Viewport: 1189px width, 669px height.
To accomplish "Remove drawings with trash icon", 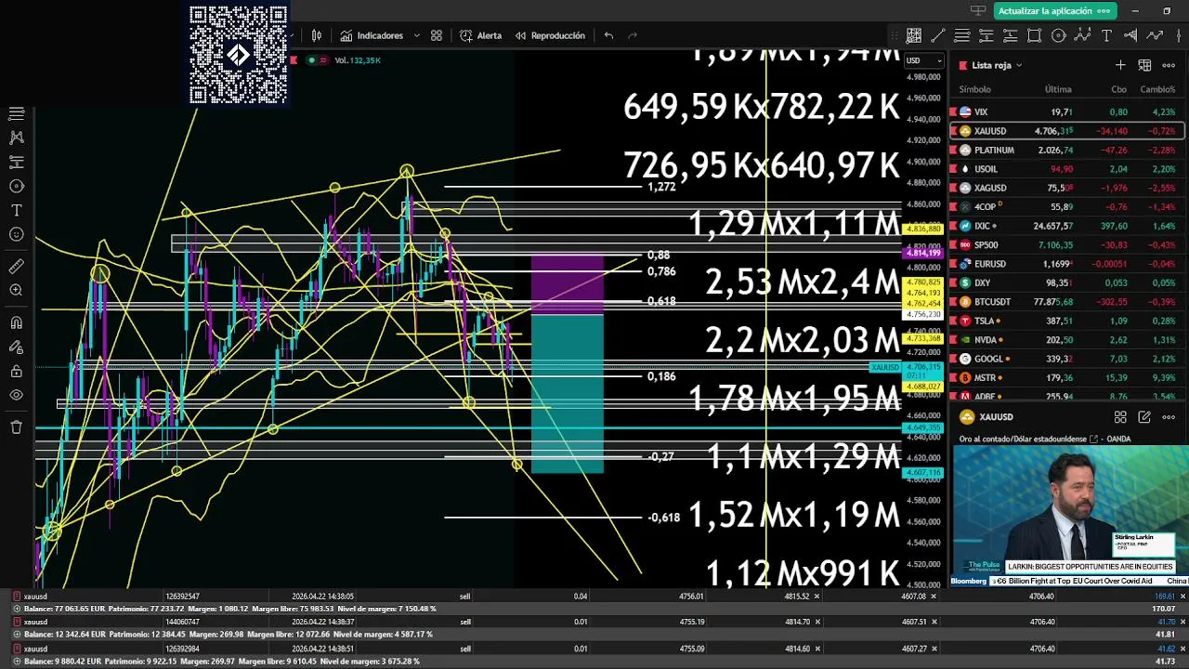I will (x=16, y=427).
